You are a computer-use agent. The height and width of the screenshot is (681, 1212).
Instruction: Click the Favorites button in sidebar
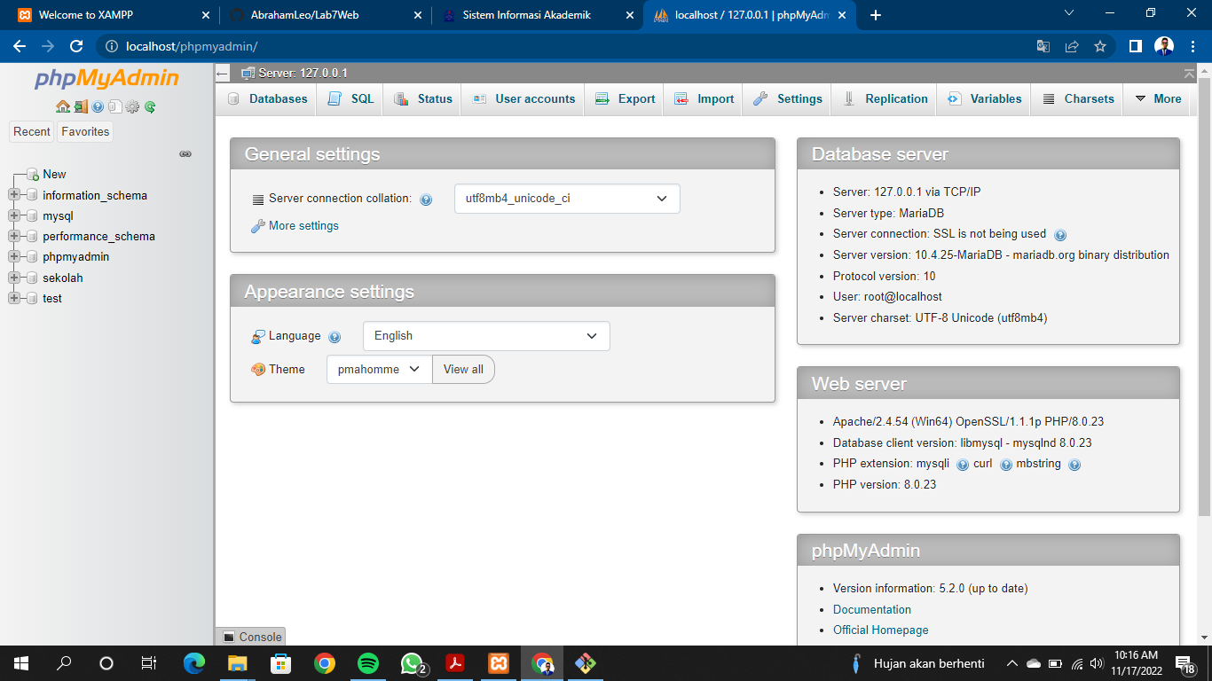pos(85,132)
